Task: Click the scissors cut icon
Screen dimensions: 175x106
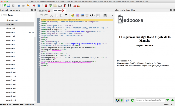Action: pos(52,15)
